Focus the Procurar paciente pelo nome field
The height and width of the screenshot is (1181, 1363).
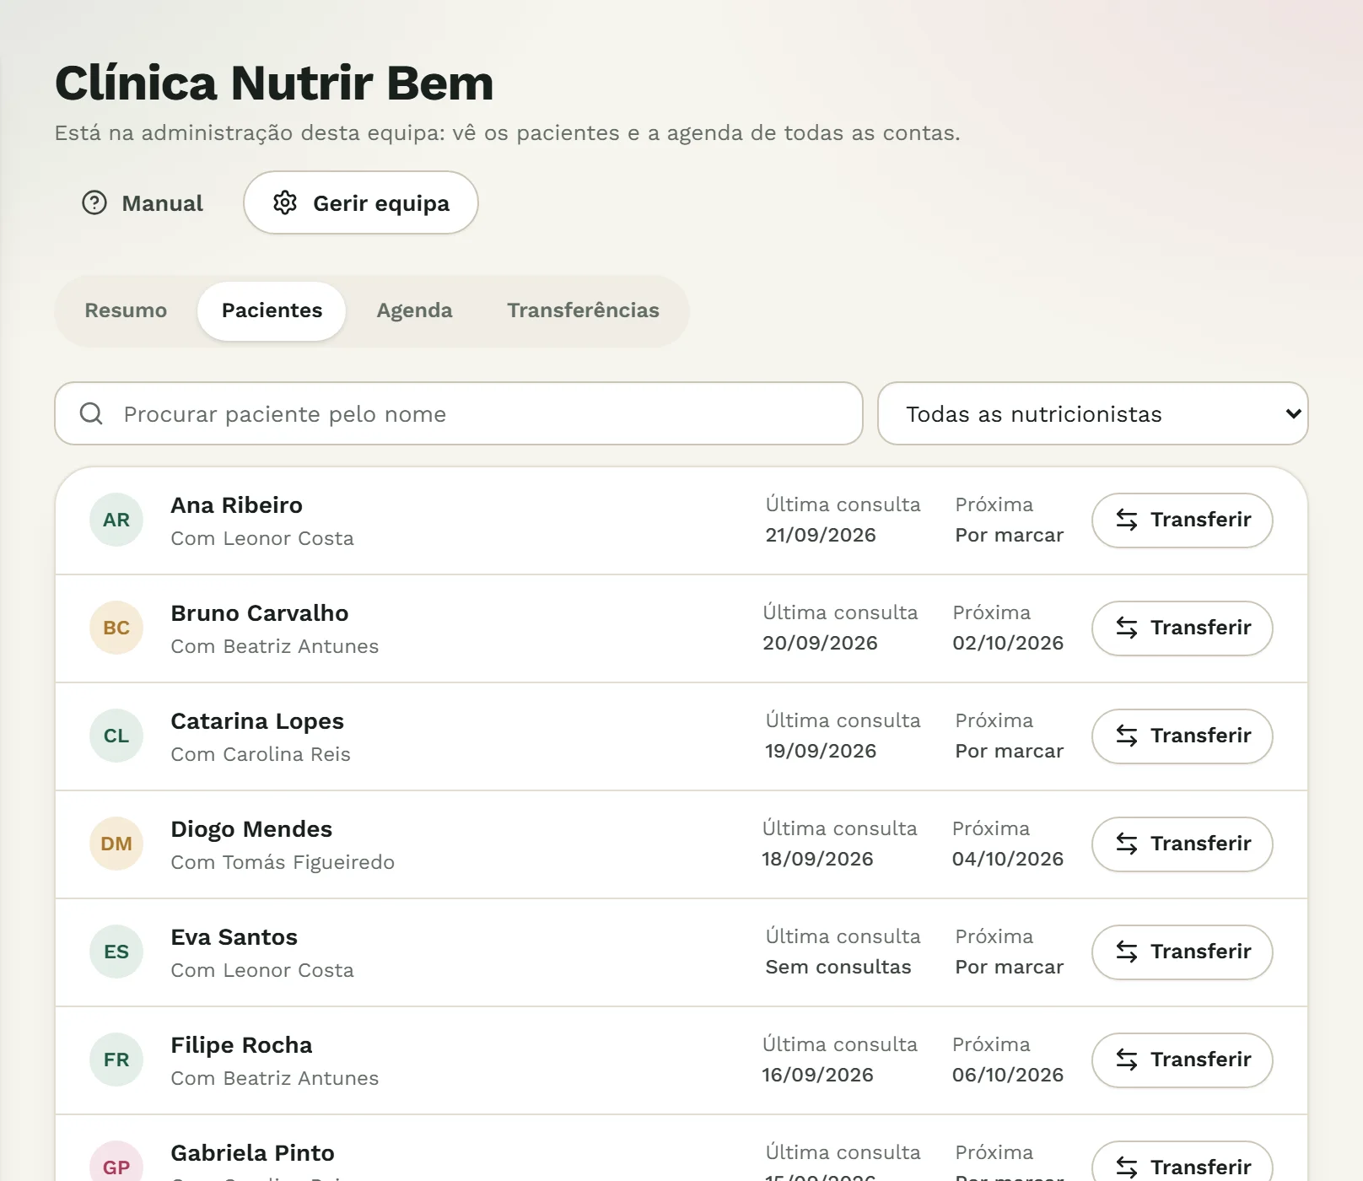(x=459, y=413)
